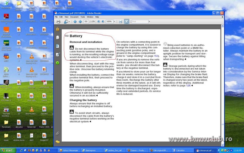Screen dimensions: 244x153
Task: Toggle the fit one full page icon
Action: (127, 21)
